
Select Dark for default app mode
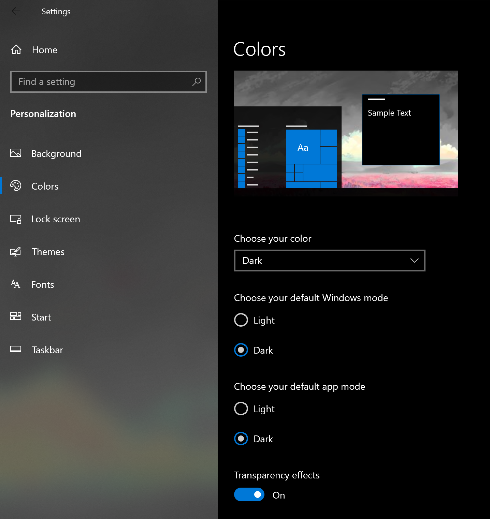point(241,439)
